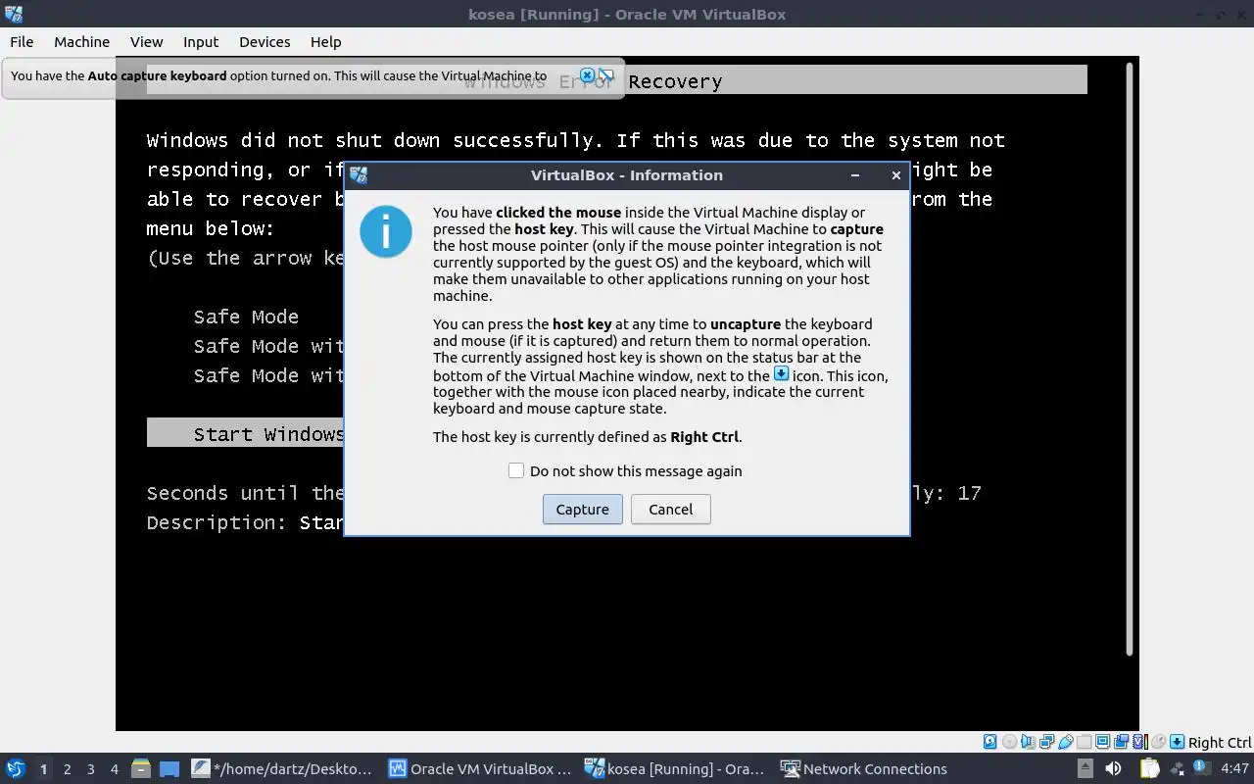
Task: Click the recording indicator in the VM status bar
Action: point(1122,742)
